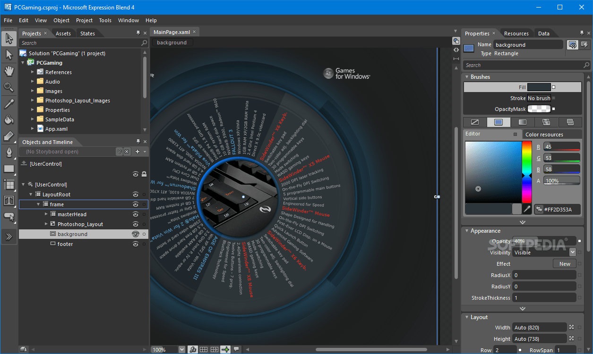Select the Gradient/Brush Transform tool
This screenshot has height=354, width=593.
9,136
